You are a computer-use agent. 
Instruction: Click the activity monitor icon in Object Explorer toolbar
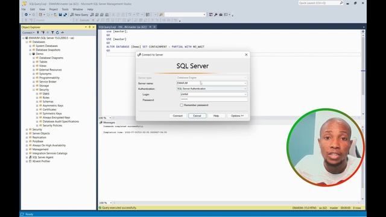(63, 33)
